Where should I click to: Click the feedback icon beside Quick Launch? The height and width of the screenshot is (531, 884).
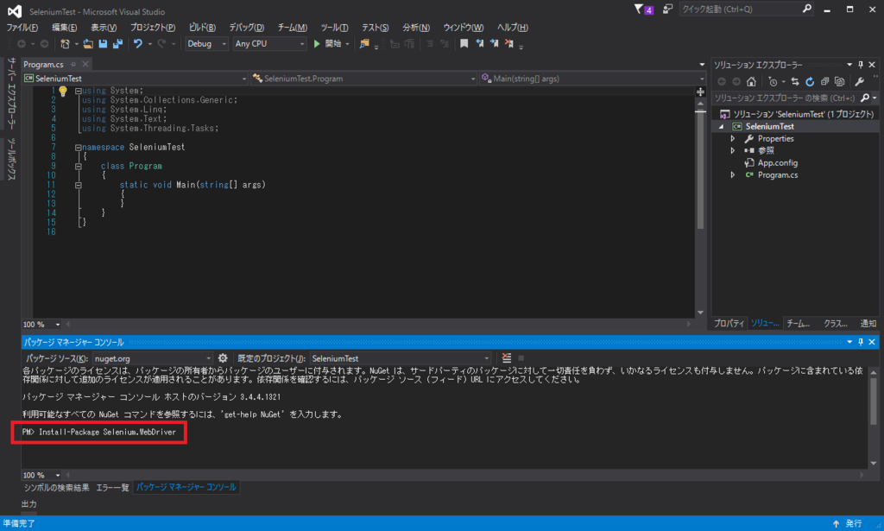click(667, 9)
